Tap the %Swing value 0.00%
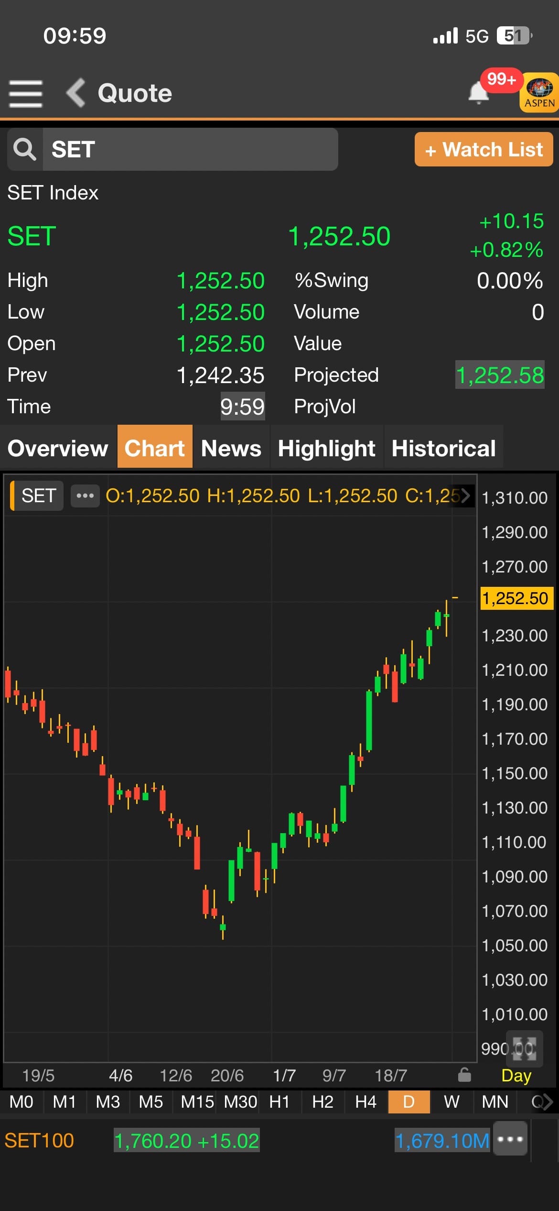 click(x=510, y=281)
